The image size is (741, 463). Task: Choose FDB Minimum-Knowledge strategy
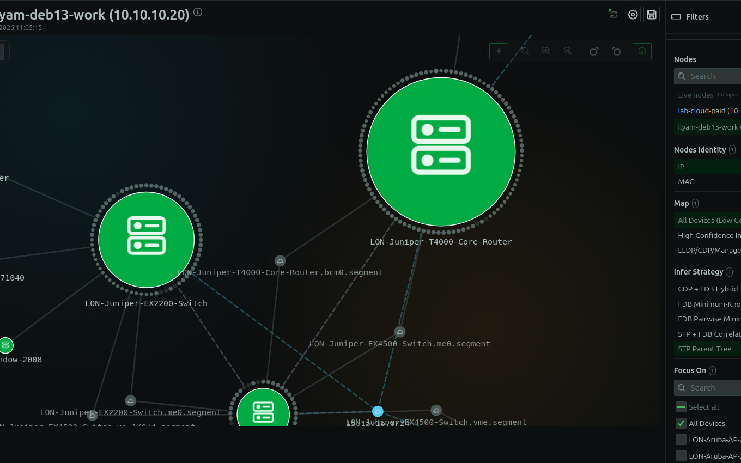pos(707,304)
